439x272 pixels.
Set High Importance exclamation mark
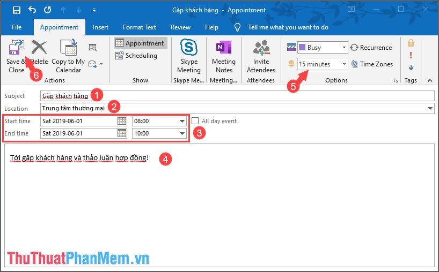(x=411, y=55)
